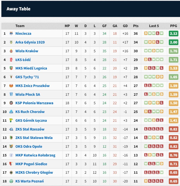Open the MZKS Chrobry Głogów team link
The height and width of the screenshot is (186, 180).
pos(34,173)
